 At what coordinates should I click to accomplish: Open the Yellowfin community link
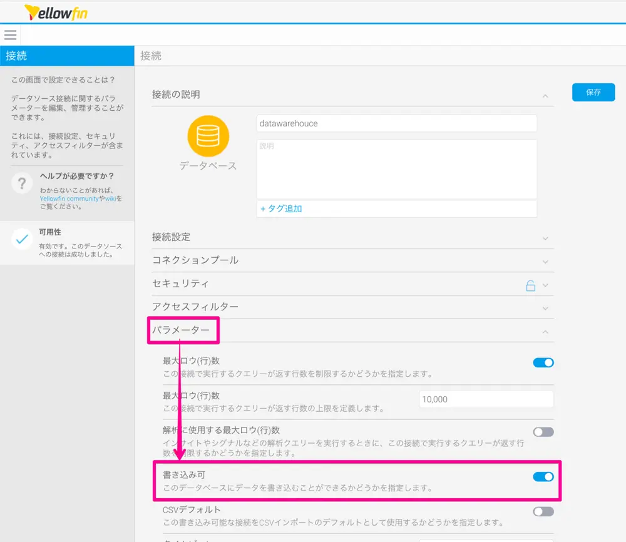(69, 198)
